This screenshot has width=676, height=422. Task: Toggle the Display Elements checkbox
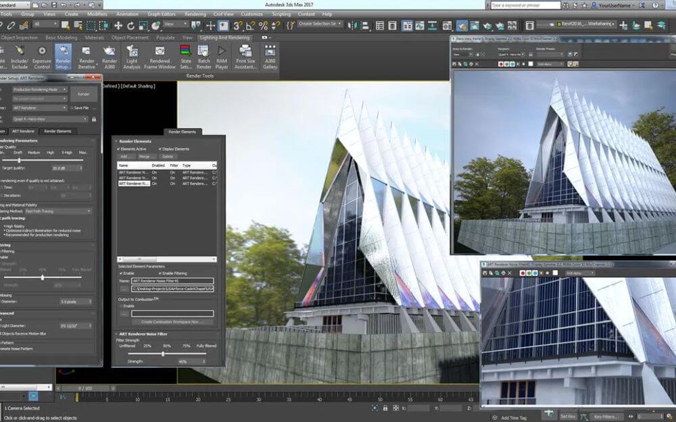[x=160, y=149]
